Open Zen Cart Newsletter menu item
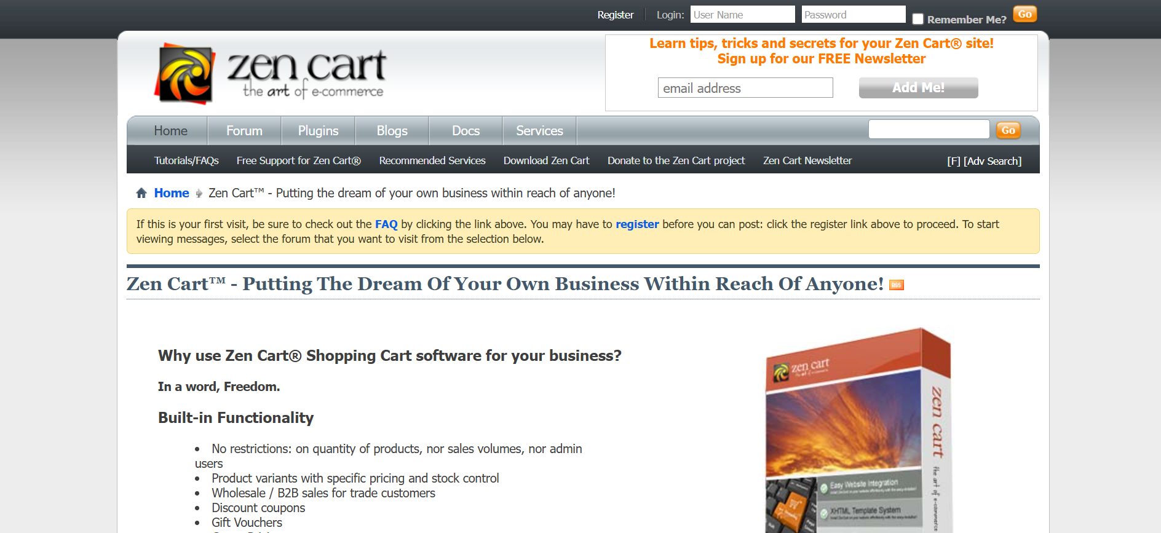 (807, 160)
